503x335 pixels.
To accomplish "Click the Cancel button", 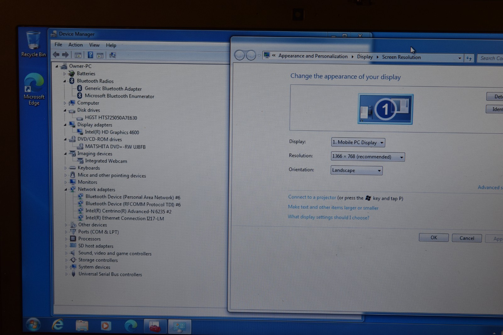I will tap(467, 238).
